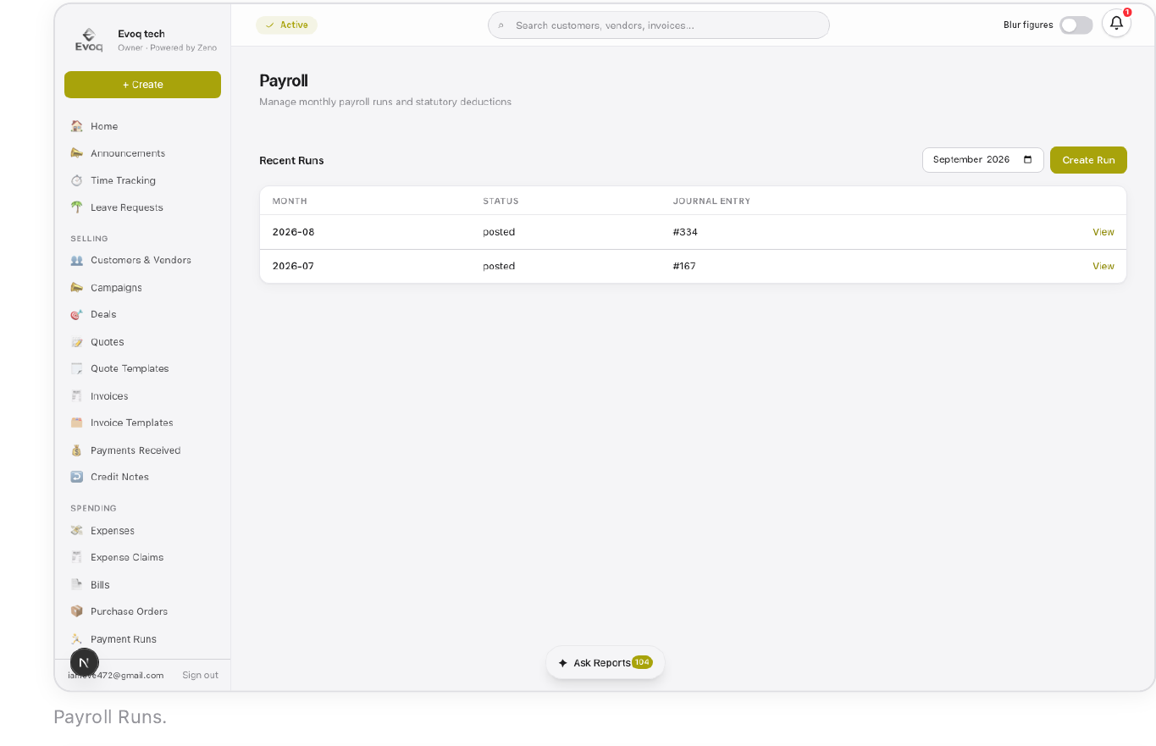Click the Bills page icon
This screenshot has width=1156, height=746.
click(x=77, y=585)
